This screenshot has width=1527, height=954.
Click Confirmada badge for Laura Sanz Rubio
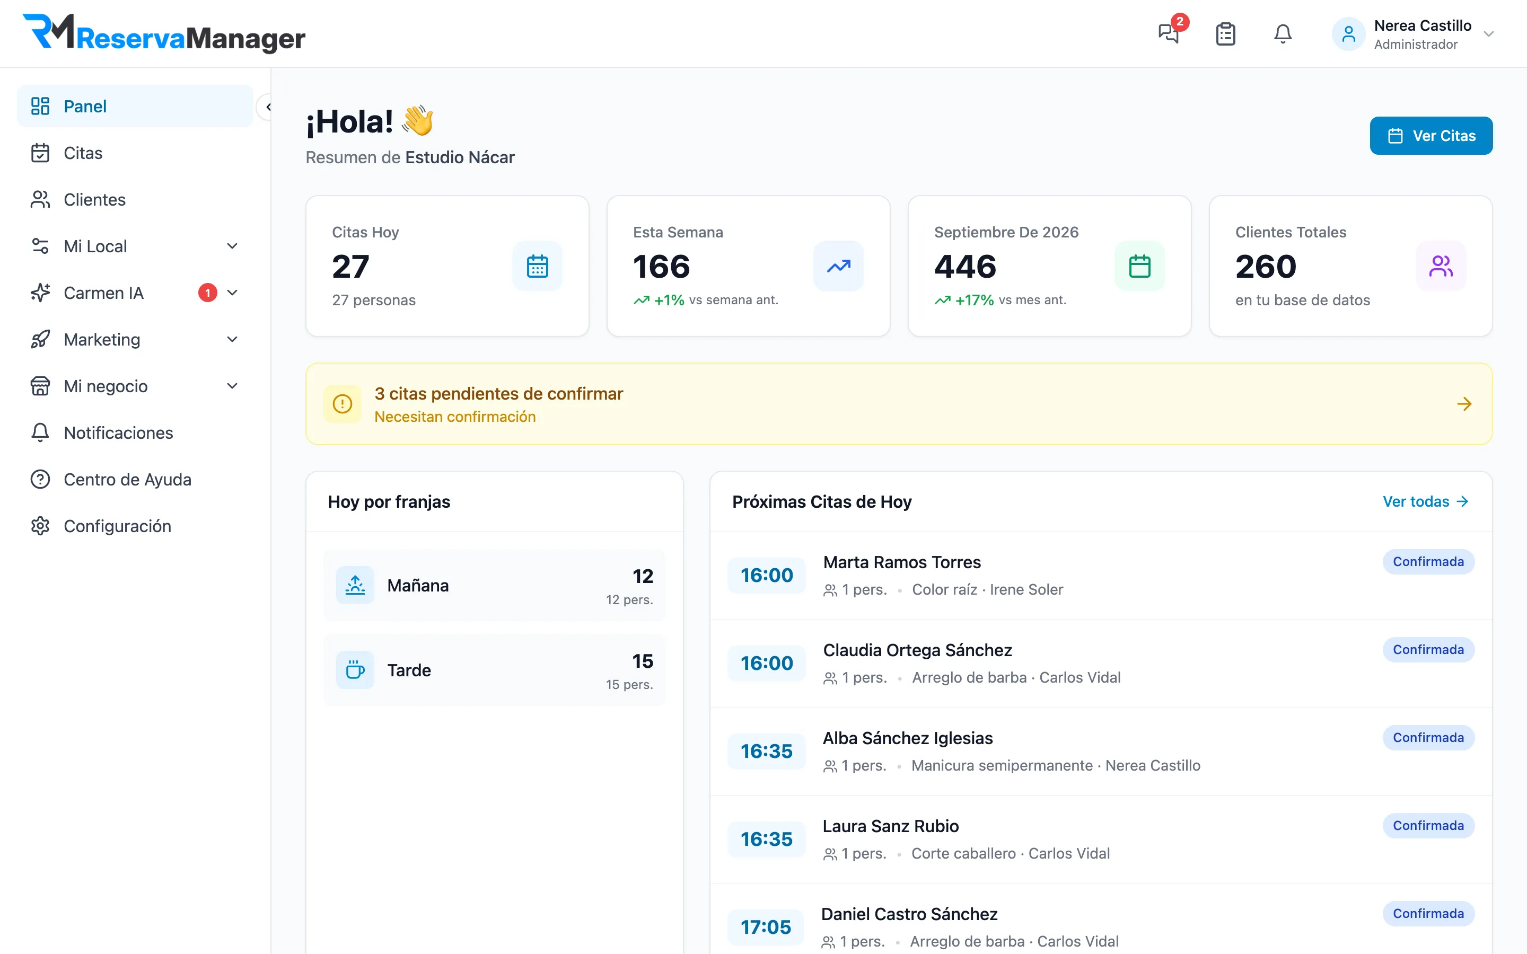tap(1428, 825)
